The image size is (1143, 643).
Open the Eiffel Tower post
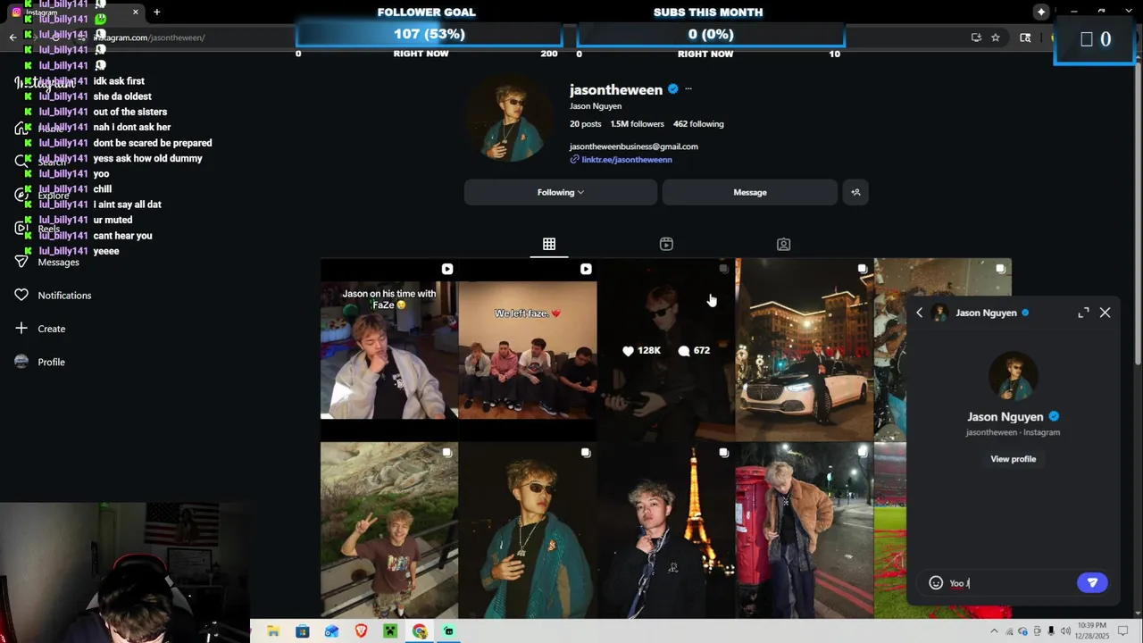tap(666, 530)
